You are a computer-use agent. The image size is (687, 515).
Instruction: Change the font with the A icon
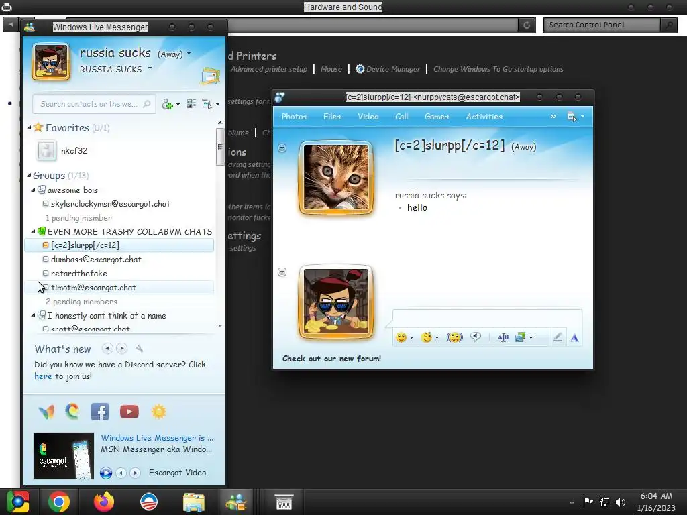click(x=574, y=338)
